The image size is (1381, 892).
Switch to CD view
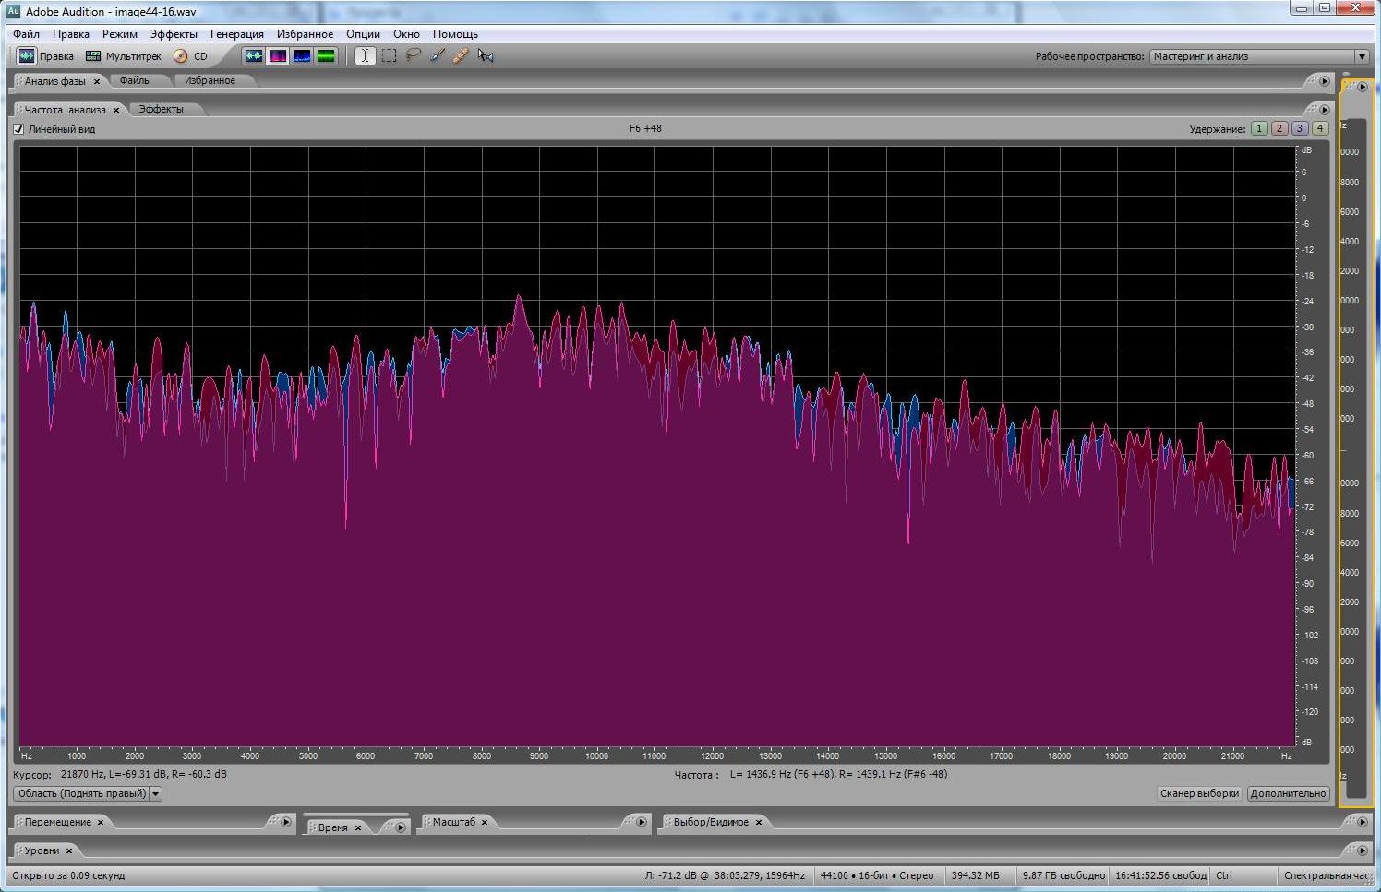191,56
